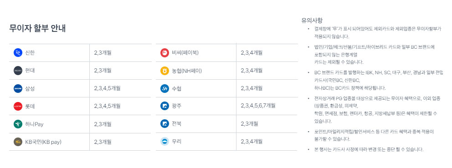Viewport: 452px width, 168px height.
Task: Click the 유의사항 notice heading
Action: pos(312,20)
